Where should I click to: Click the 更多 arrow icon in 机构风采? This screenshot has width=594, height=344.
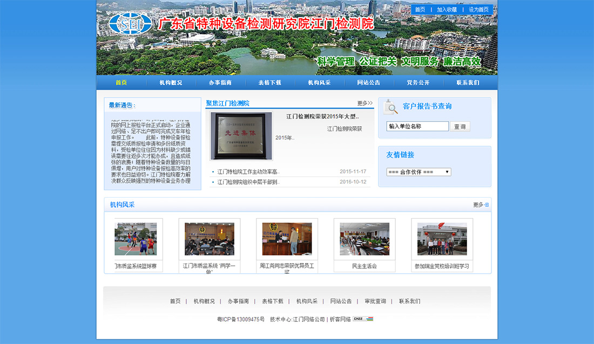[x=487, y=205]
